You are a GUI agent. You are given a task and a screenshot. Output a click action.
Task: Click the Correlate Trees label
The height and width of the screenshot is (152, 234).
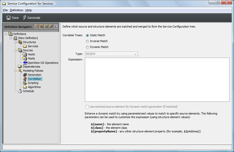73,35
